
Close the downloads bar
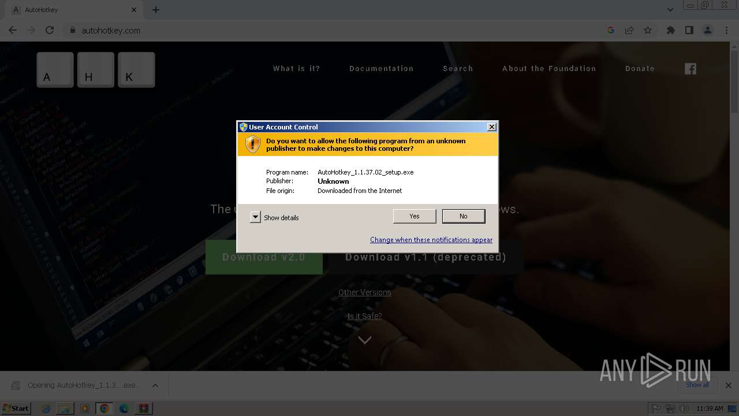pos(729,385)
